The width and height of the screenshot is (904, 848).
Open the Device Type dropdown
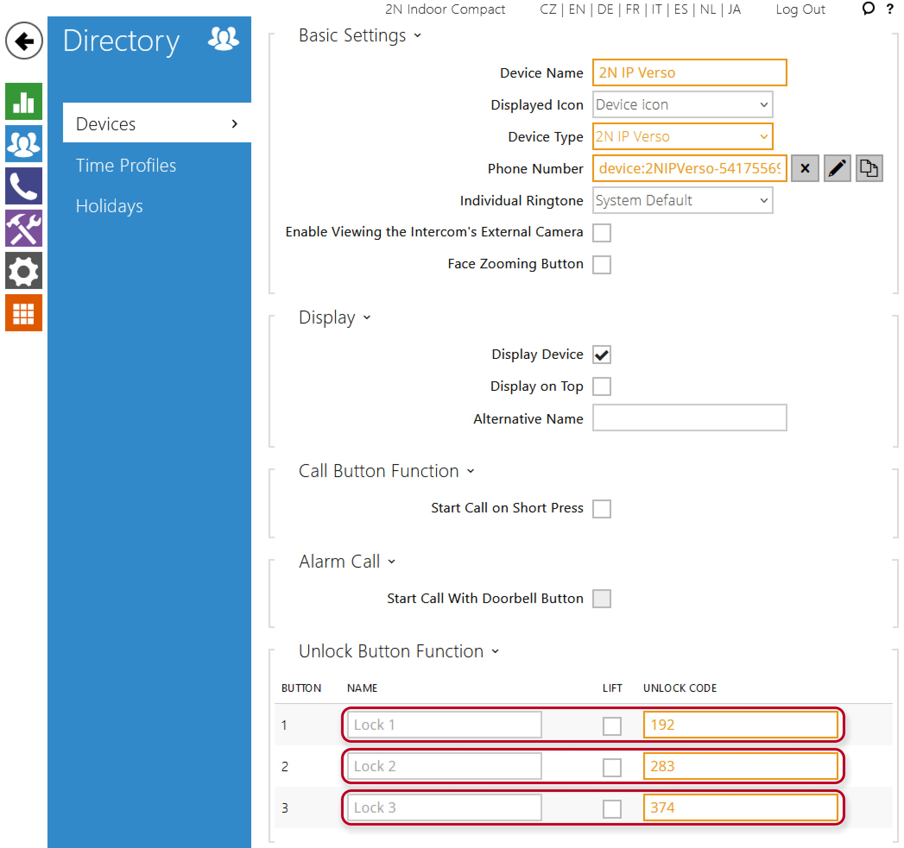(683, 137)
